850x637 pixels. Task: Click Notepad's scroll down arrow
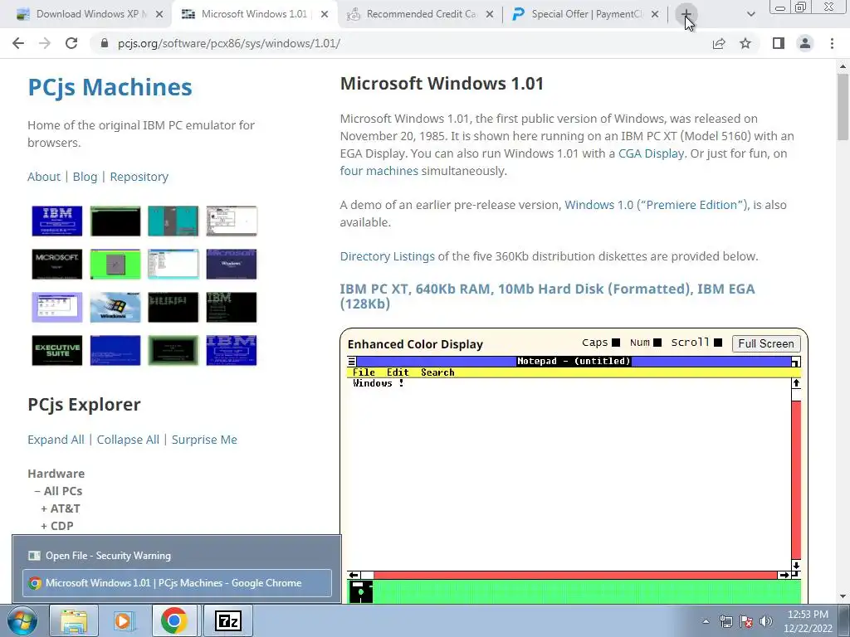(x=796, y=566)
